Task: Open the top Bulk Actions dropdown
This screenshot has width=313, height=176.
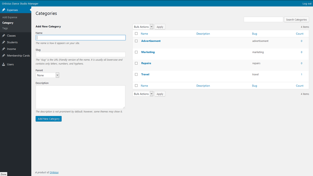Action: coord(143,27)
